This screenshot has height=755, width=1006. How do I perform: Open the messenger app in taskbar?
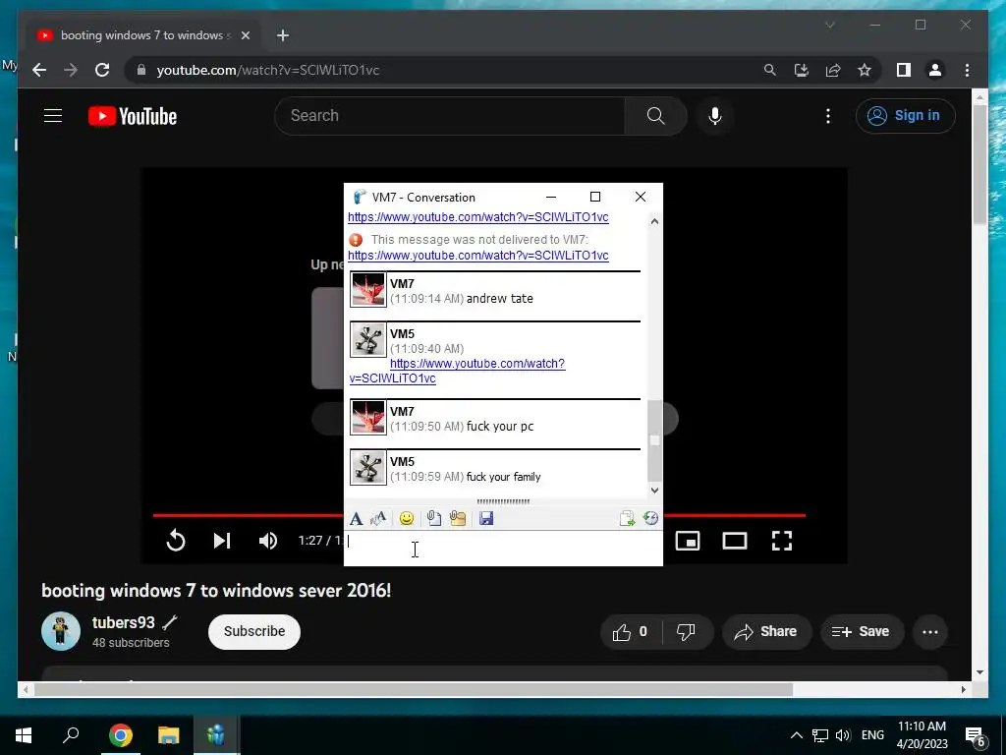click(x=216, y=735)
